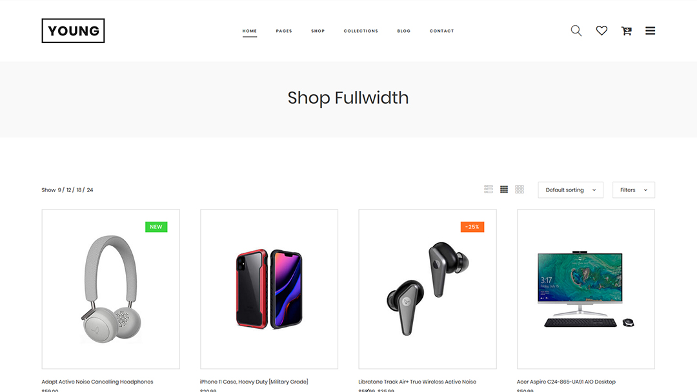Expand the Default sorting dropdown
Viewport: 697px width, 392px height.
(571, 190)
